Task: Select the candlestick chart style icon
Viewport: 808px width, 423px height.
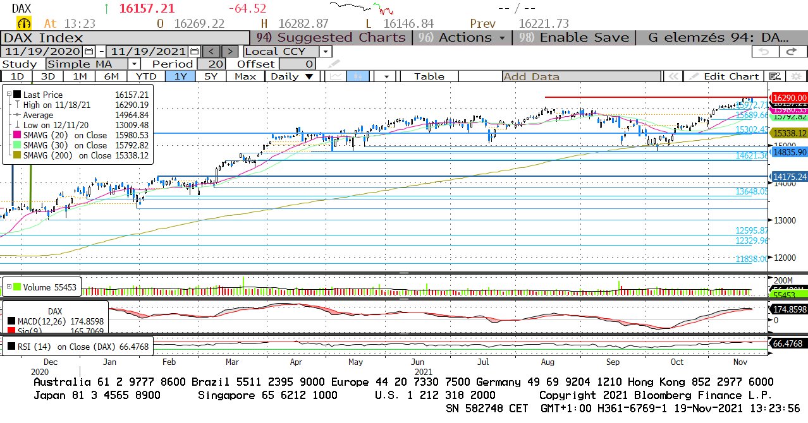Action: (358, 76)
